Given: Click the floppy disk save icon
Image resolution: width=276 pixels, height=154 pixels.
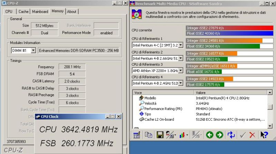Looking at the screenshot, I should [160, 135].
